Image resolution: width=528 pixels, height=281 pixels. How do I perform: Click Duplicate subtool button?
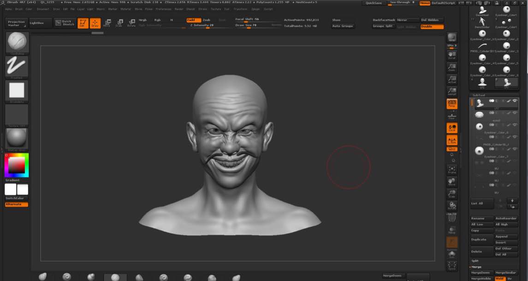click(482, 239)
